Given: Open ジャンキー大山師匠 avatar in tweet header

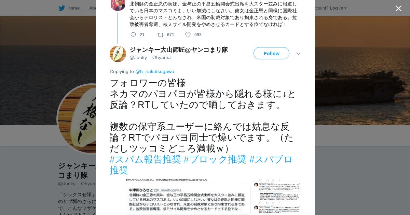Looking at the screenshot, I should (118, 54).
